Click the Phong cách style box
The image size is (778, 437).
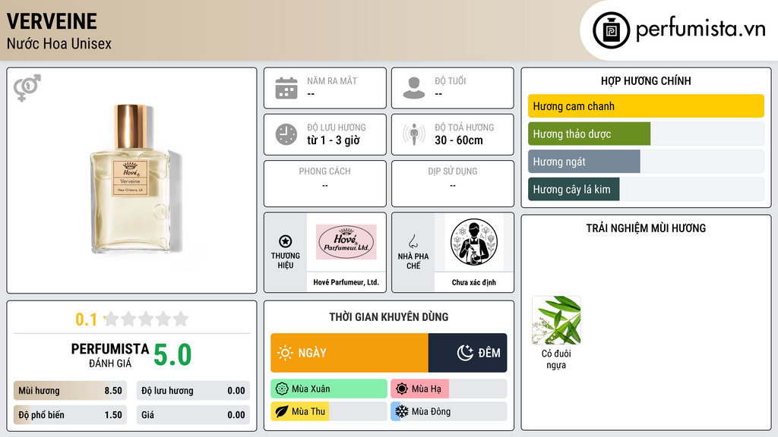tap(325, 184)
